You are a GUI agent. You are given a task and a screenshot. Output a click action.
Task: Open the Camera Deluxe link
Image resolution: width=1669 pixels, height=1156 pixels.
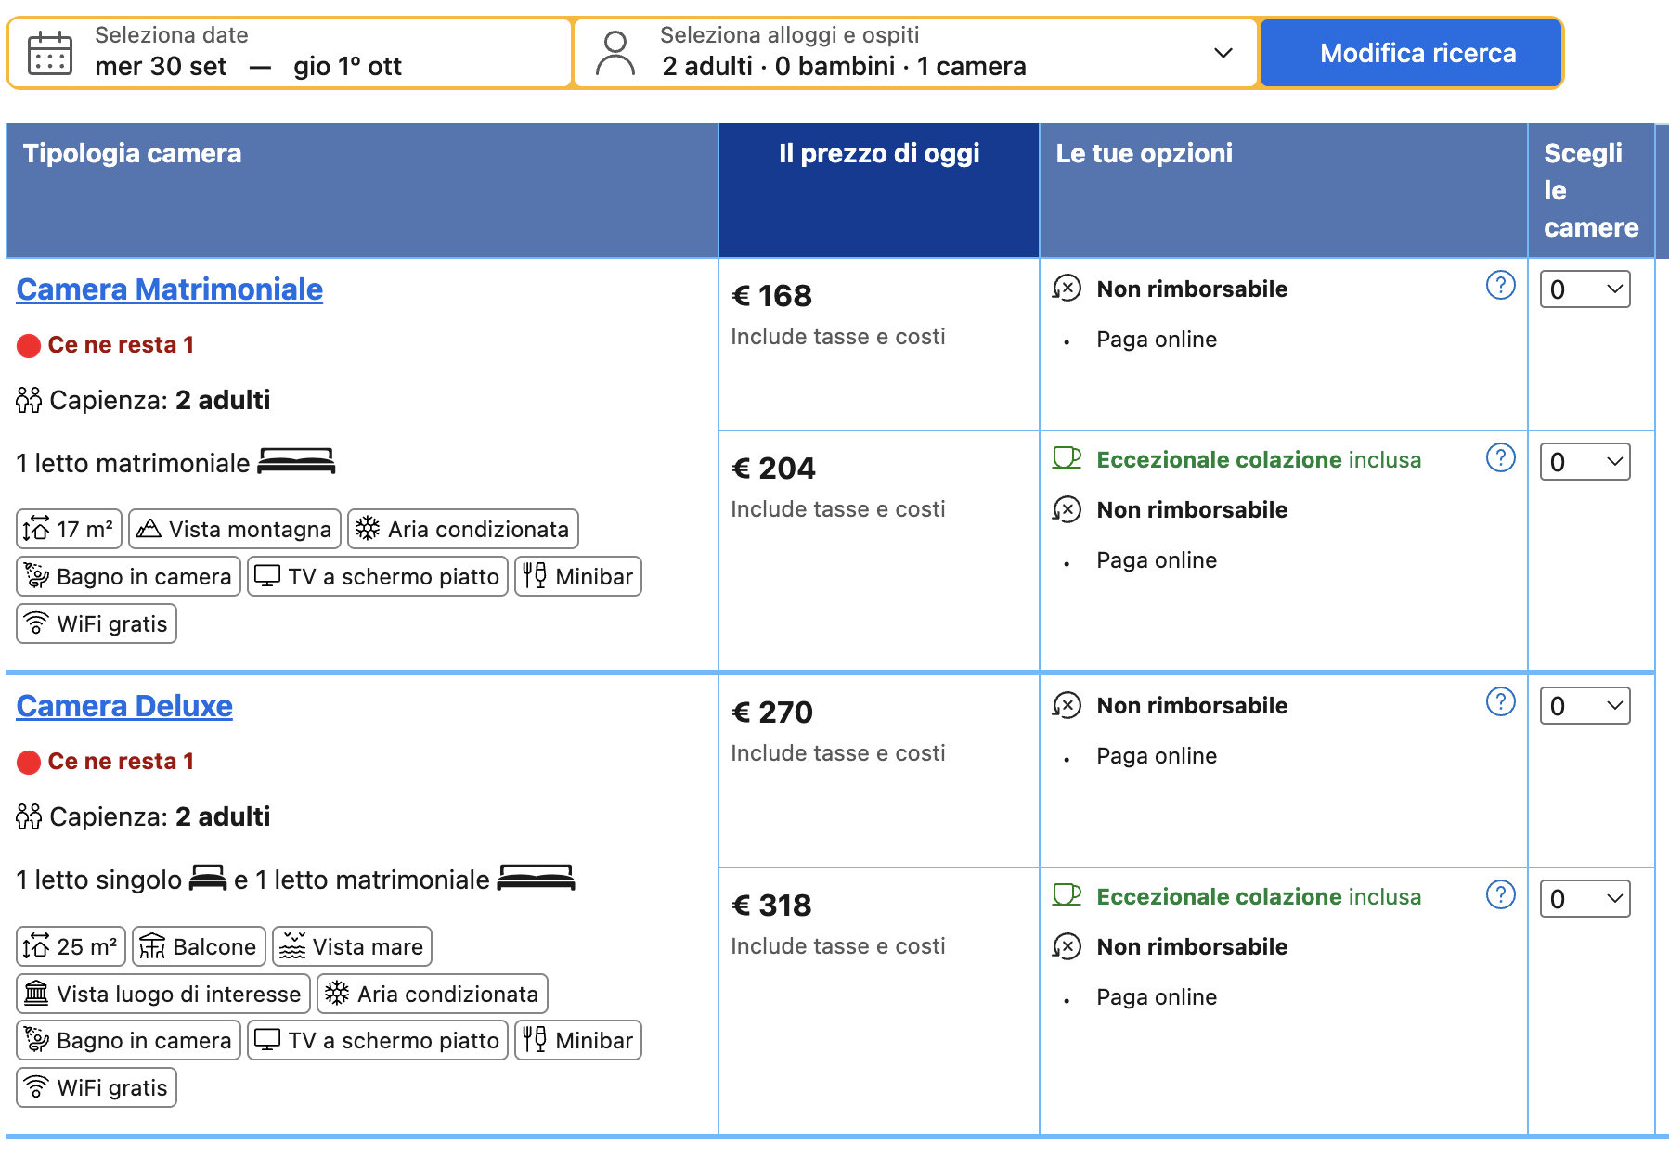124,706
